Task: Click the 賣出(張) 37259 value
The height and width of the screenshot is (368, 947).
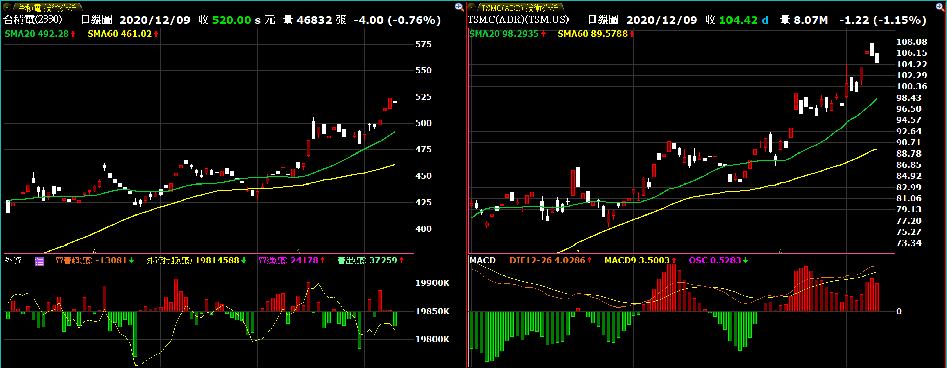Action: tap(371, 260)
